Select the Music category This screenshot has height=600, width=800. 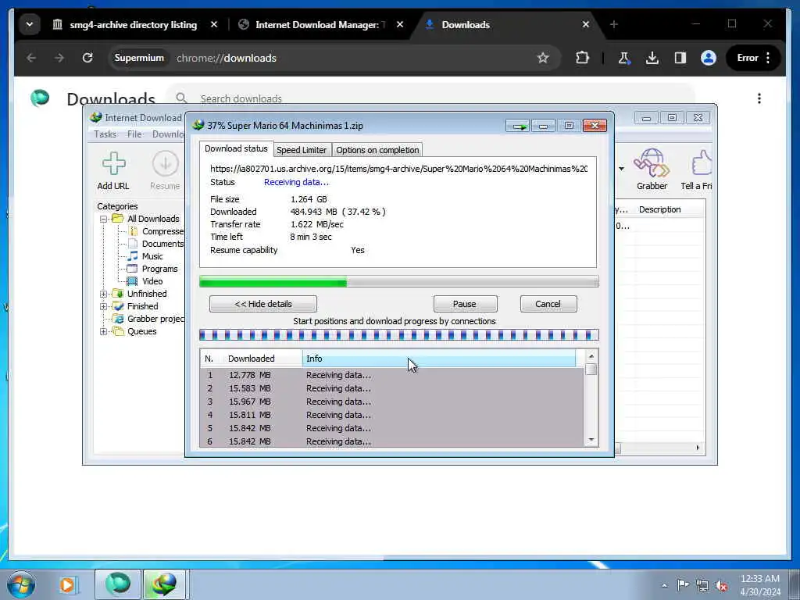pos(152,256)
